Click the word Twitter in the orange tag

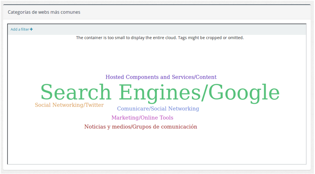click(x=94, y=105)
